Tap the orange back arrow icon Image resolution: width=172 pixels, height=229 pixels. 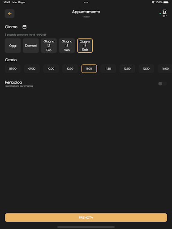pyautogui.click(x=9, y=13)
